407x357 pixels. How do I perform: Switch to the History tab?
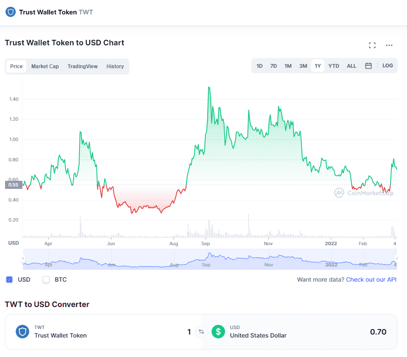(x=115, y=66)
